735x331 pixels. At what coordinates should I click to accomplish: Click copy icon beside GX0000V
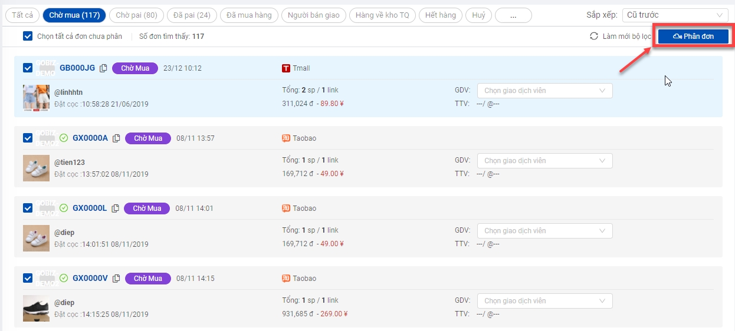[116, 279]
